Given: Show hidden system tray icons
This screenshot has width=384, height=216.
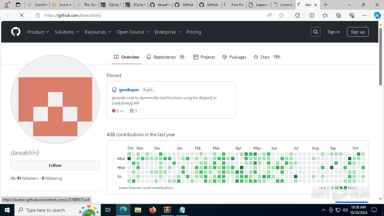Looking at the screenshot, I should 323,210.
